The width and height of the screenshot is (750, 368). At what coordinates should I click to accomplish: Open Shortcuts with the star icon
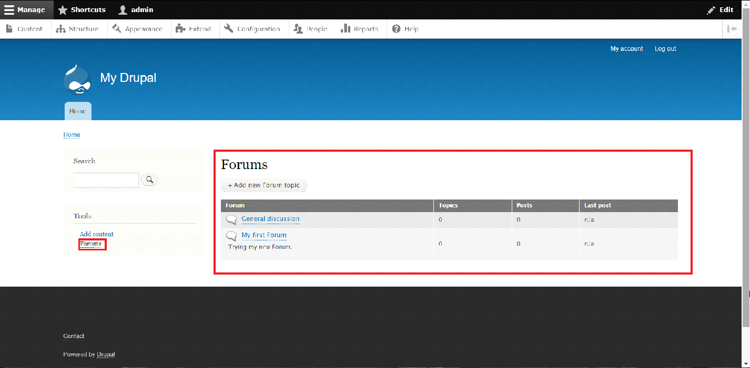point(63,10)
